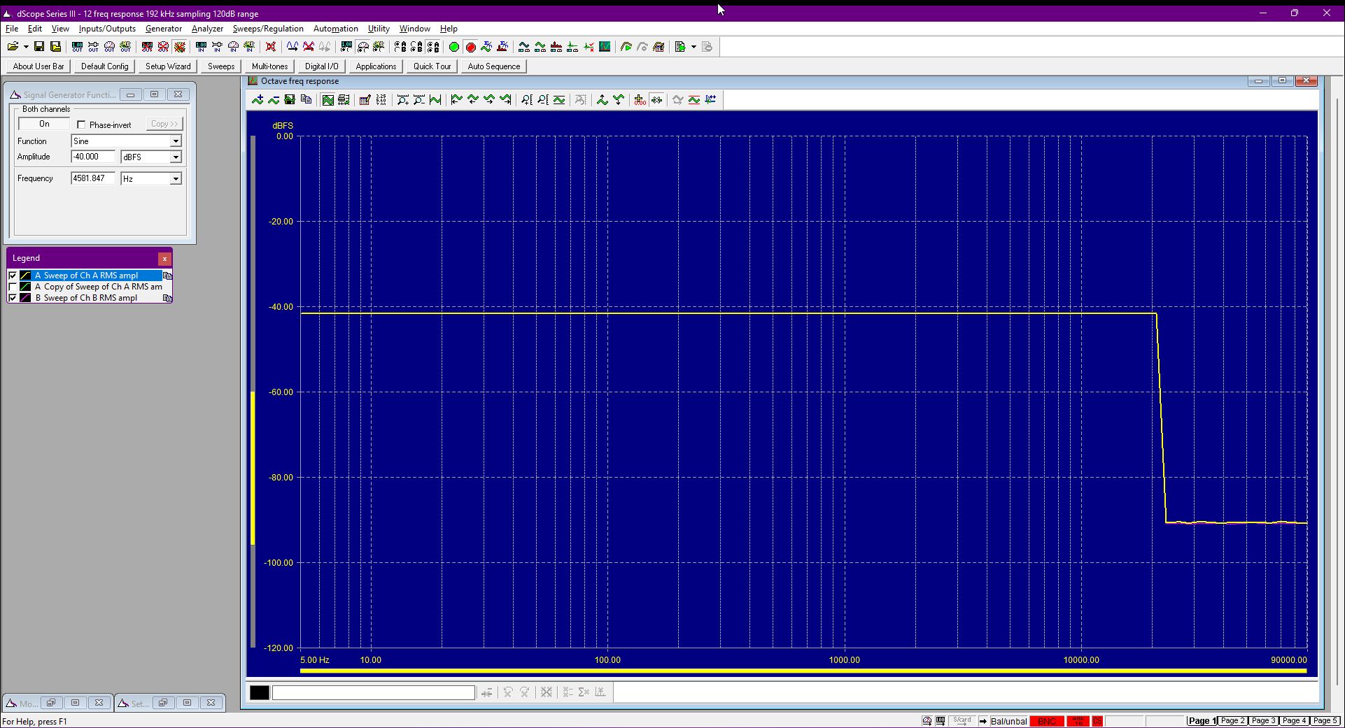Image resolution: width=1345 pixels, height=728 pixels.
Task: Click the save floppy disk icon
Action: click(39, 47)
